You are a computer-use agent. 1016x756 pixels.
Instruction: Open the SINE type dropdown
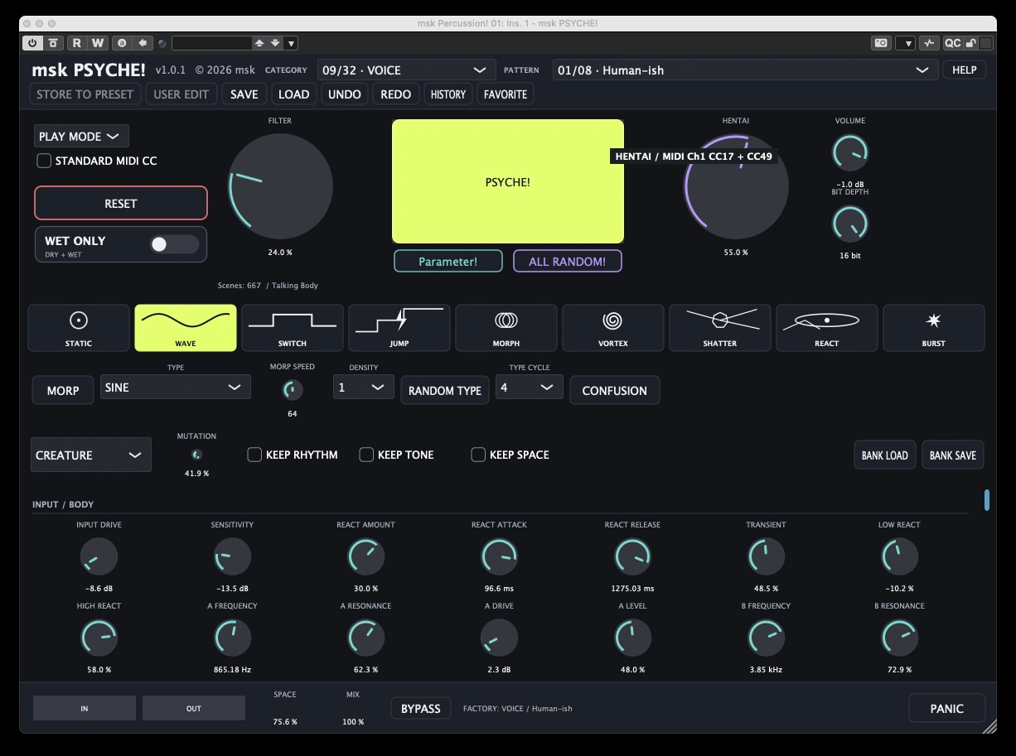coord(175,388)
